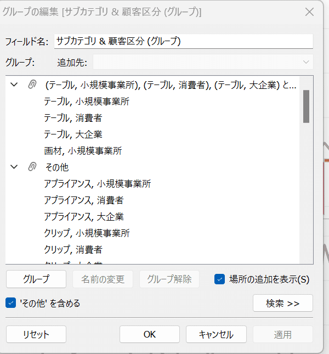Open search with 検索 >> button
The image size is (329, 354).
tap(283, 303)
